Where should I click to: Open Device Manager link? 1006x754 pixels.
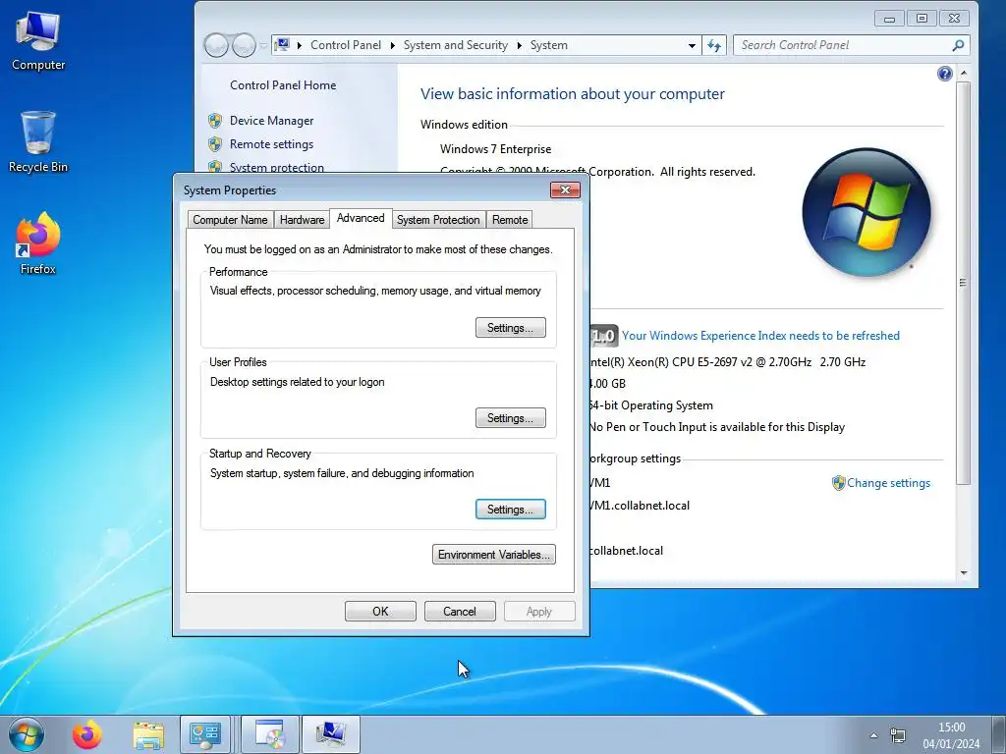(271, 121)
